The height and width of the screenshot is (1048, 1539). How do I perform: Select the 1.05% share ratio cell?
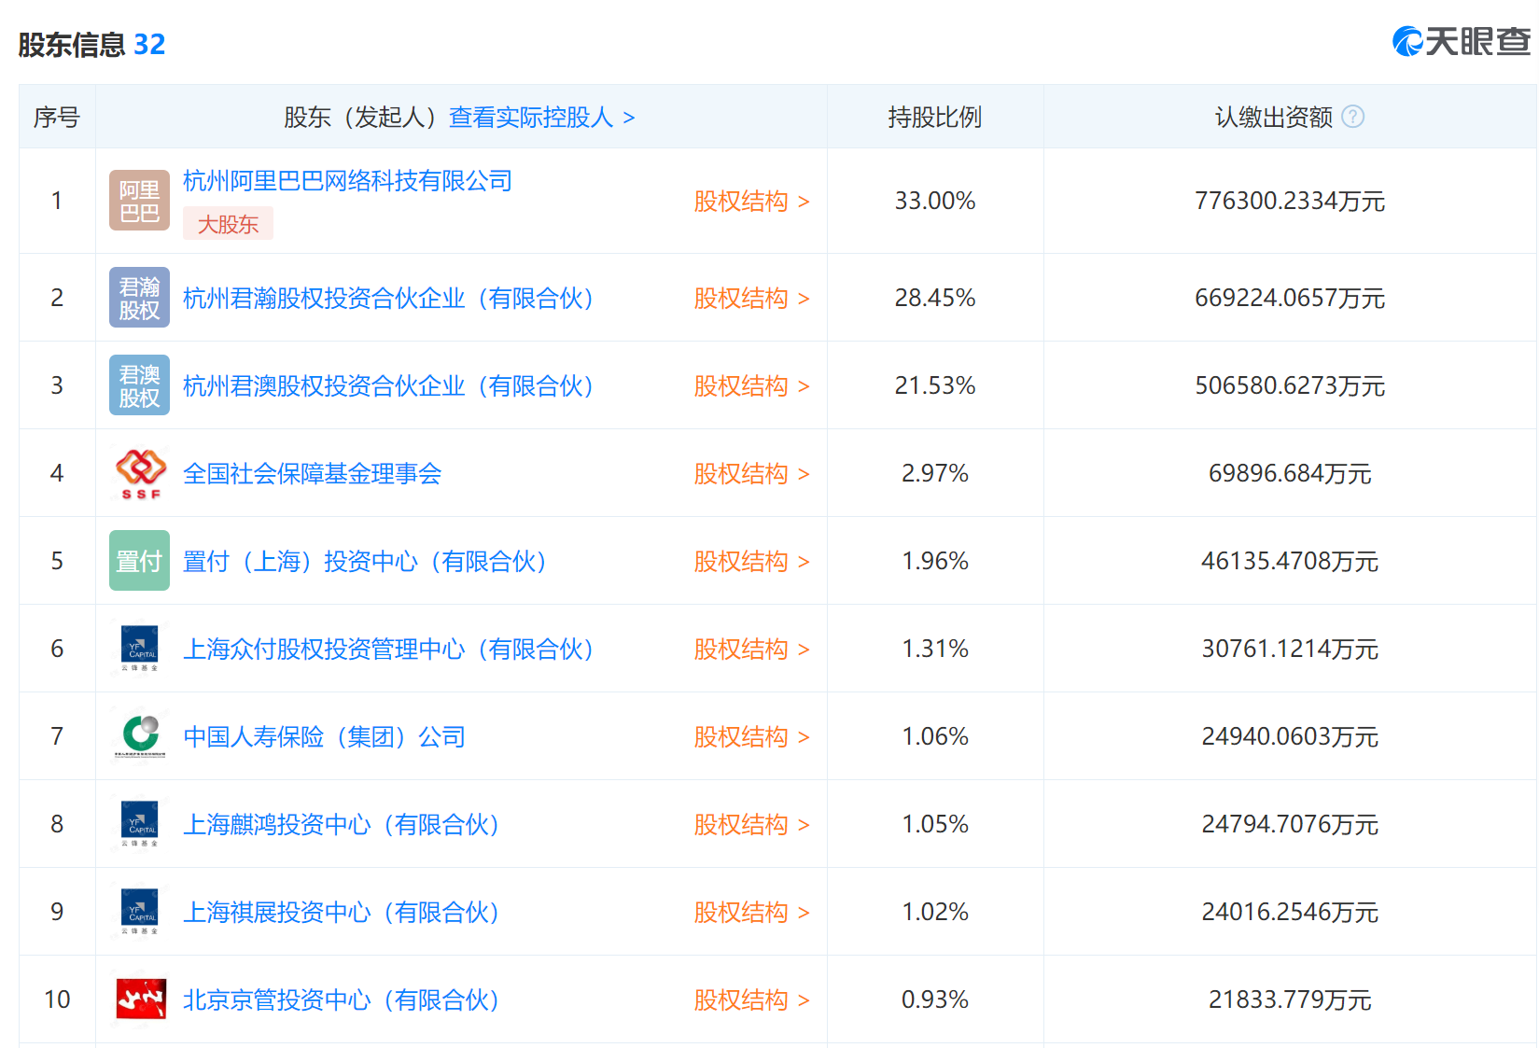[x=935, y=824]
